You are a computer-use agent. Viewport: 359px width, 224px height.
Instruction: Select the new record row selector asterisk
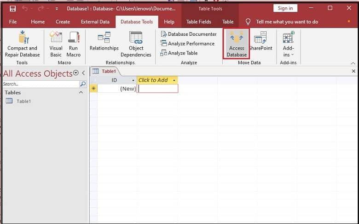pyautogui.click(x=93, y=89)
